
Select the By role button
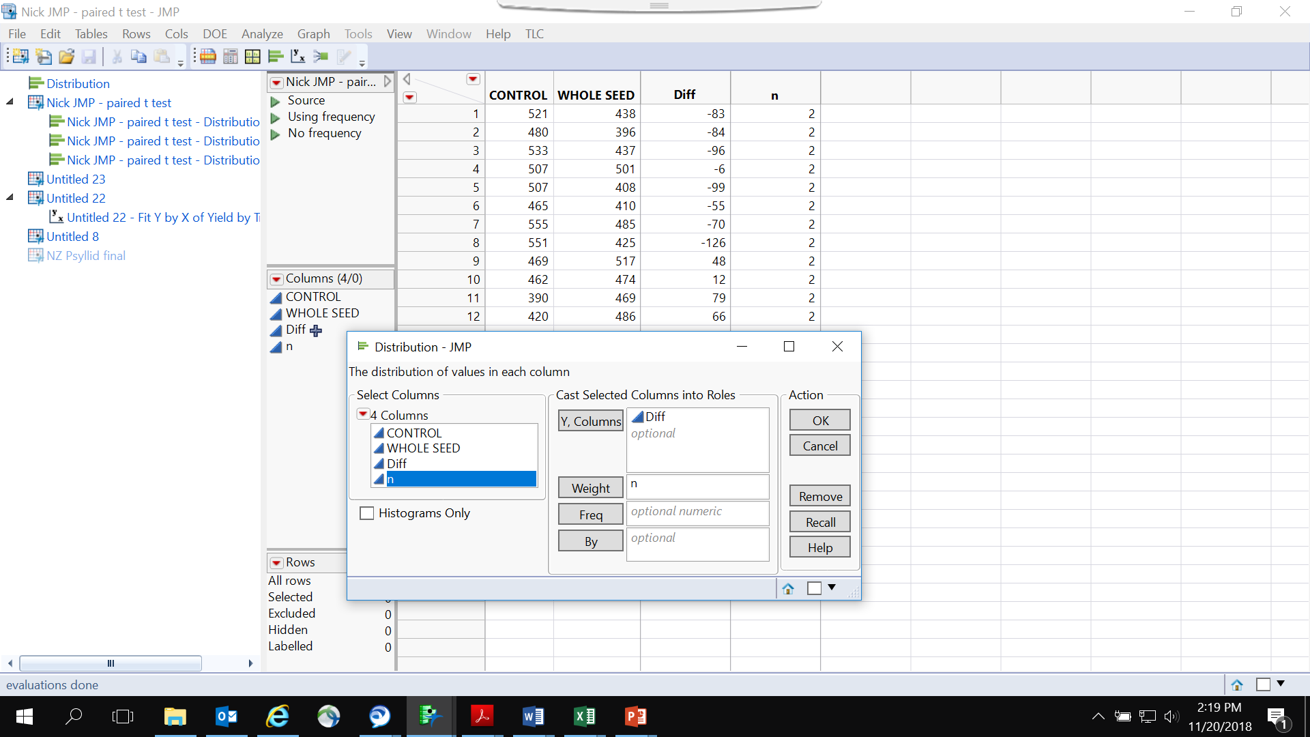[591, 541]
